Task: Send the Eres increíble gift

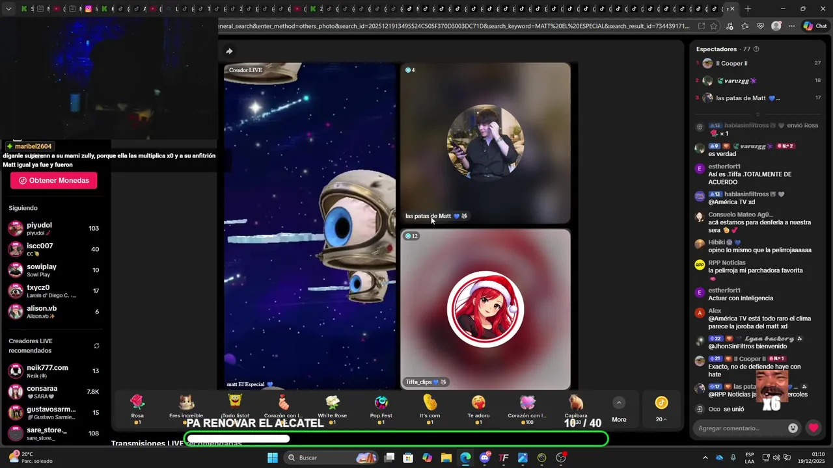Action: [x=186, y=409]
